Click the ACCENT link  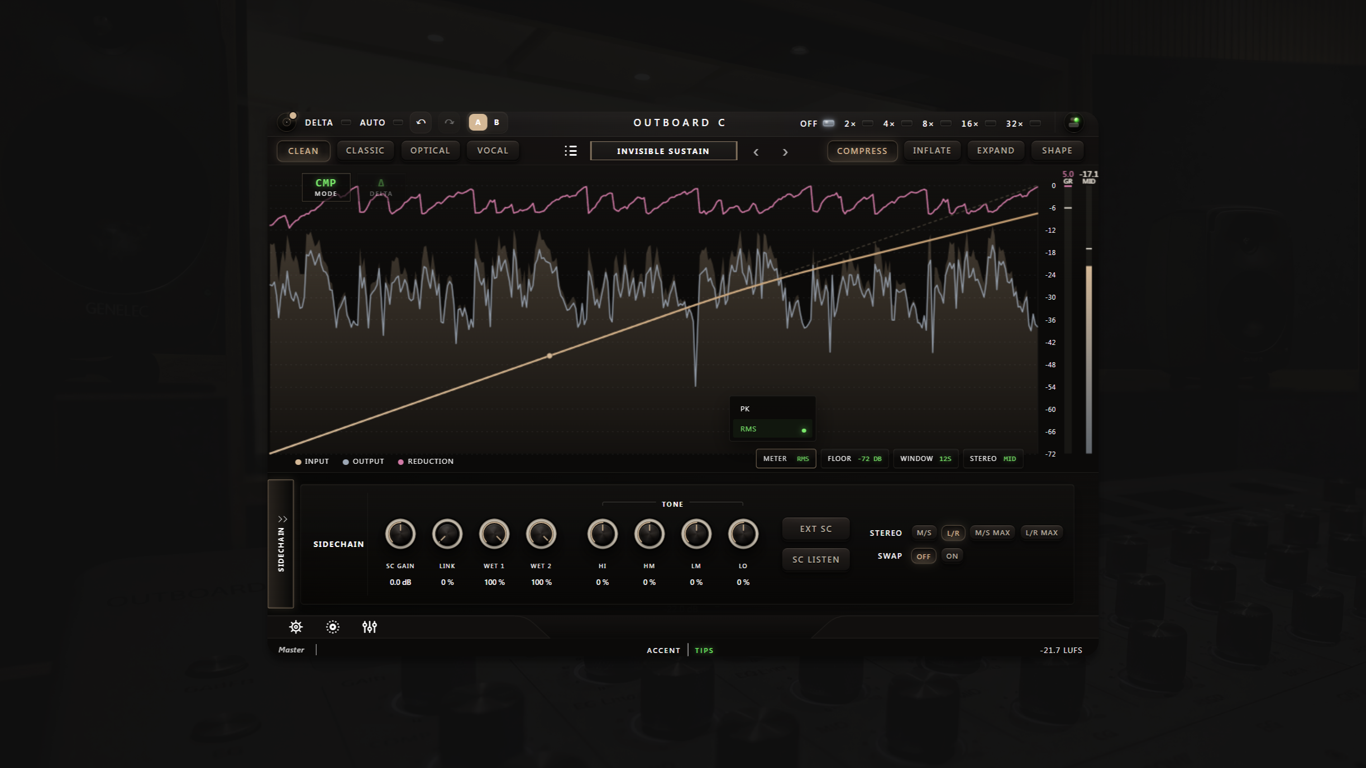663,650
